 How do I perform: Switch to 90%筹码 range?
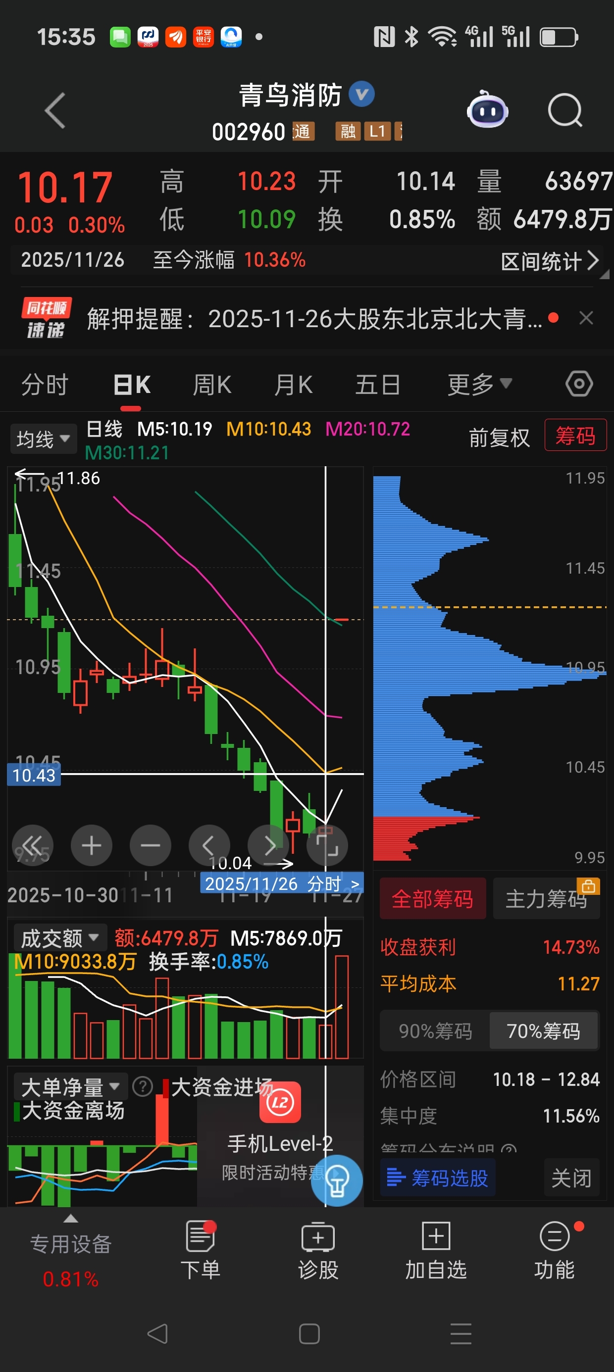click(435, 1030)
